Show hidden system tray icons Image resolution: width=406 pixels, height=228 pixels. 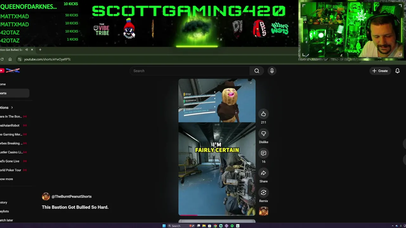(x=393, y=226)
